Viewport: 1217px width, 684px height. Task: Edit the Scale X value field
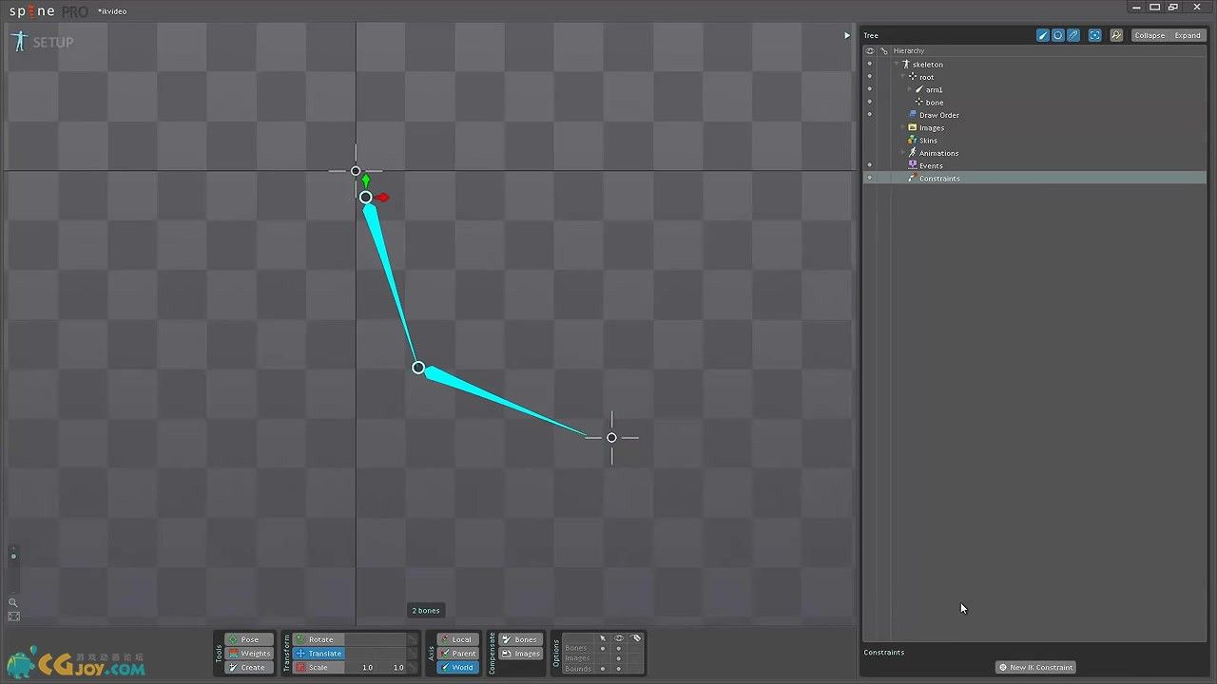pos(362,667)
